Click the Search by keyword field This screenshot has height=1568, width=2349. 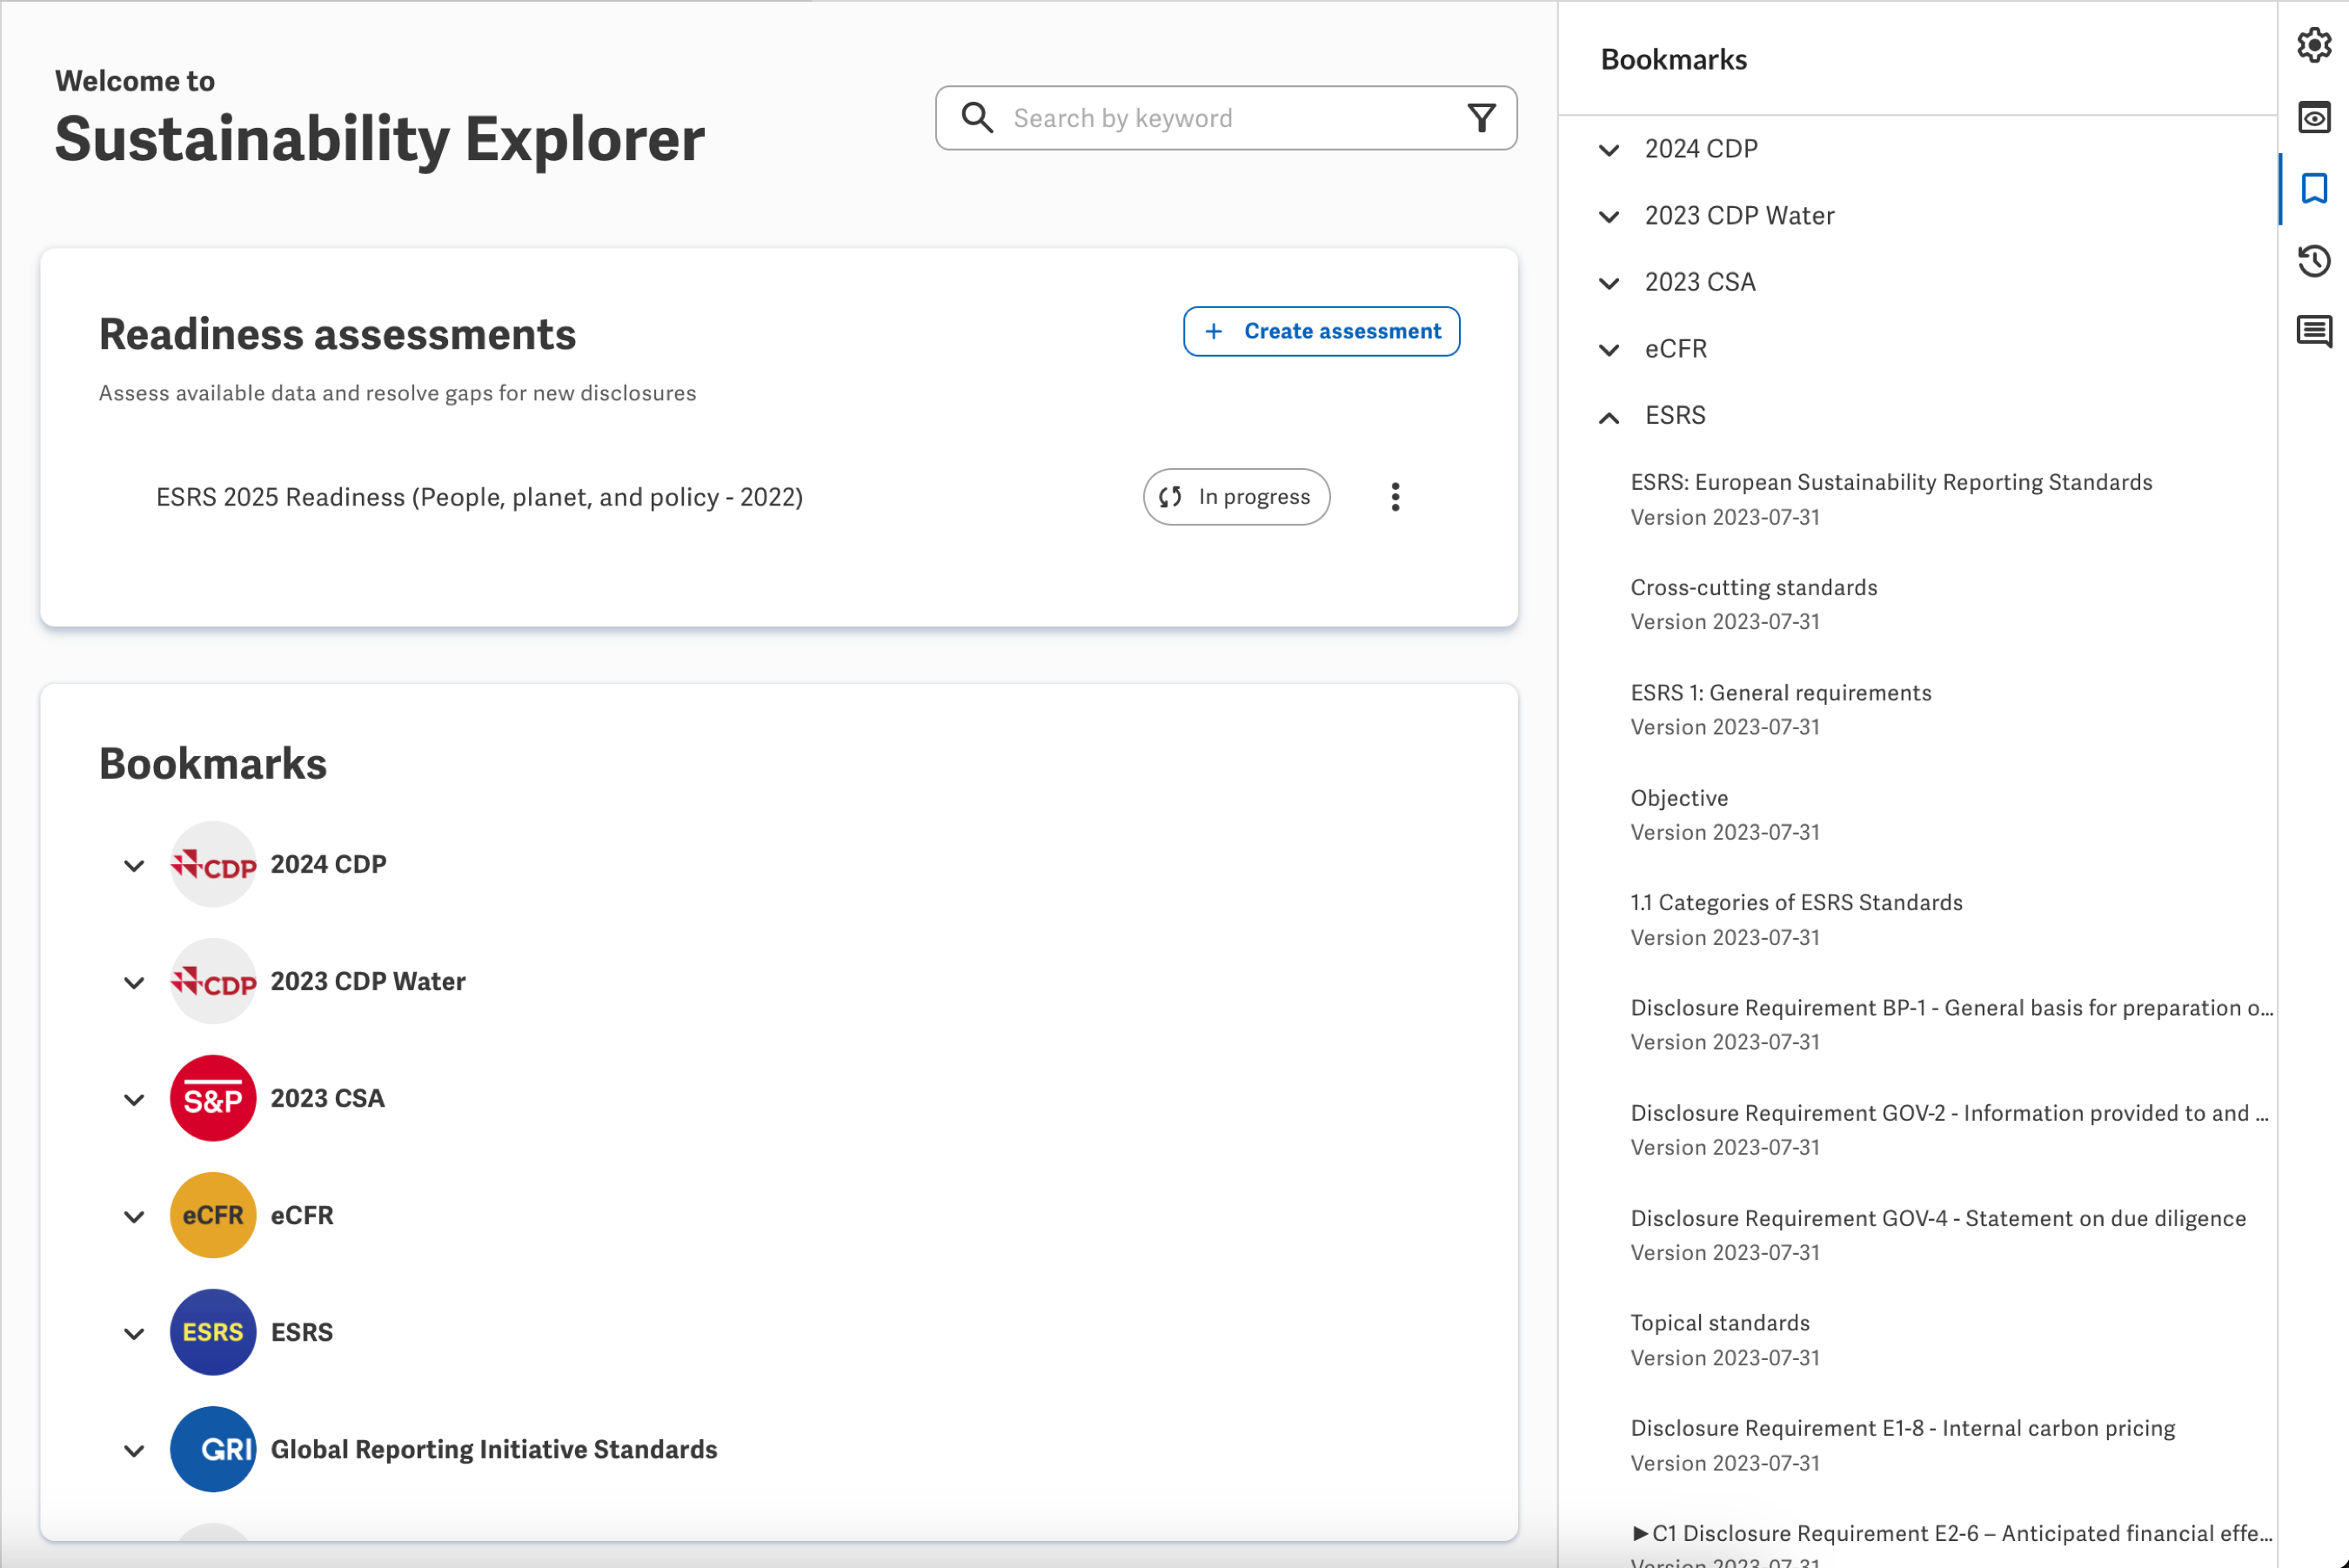(x=1149, y=117)
